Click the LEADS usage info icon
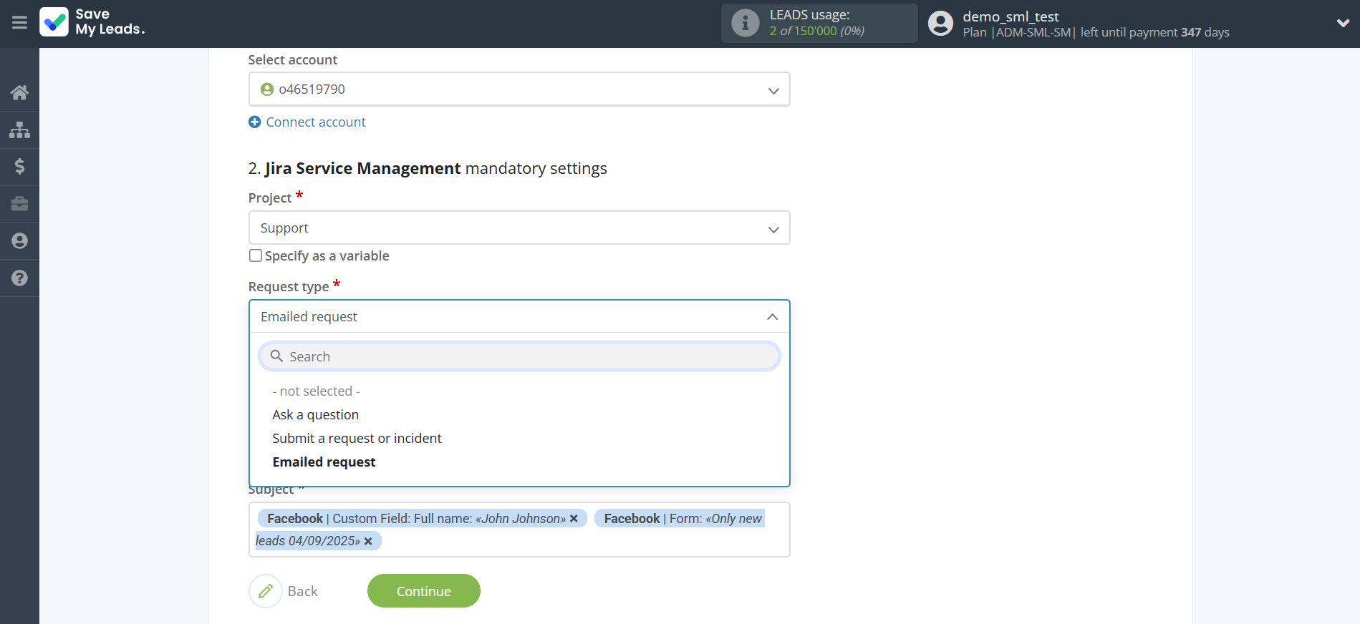The width and height of the screenshot is (1360, 624). click(745, 24)
